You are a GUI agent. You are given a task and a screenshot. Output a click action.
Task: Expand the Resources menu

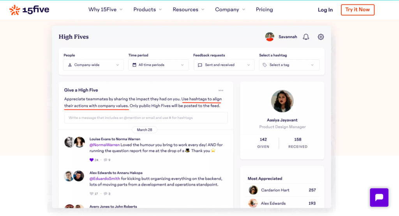pos(189,10)
